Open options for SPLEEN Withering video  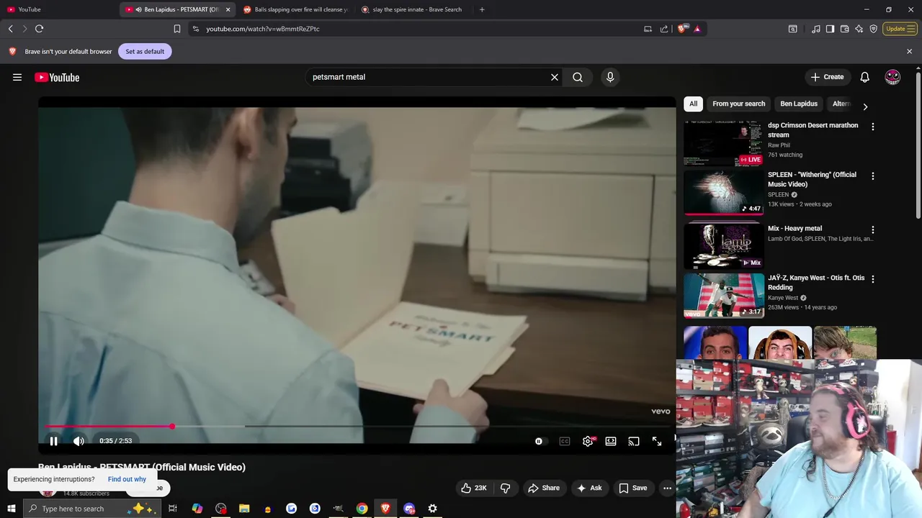click(x=872, y=176)
